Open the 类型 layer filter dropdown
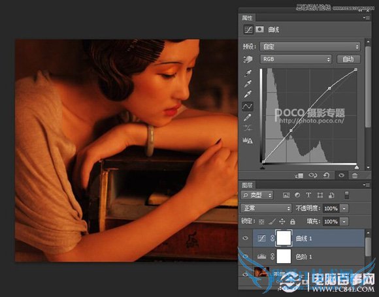Image resolution: width=379 pixels, height=297 pixels. point(257,195)
